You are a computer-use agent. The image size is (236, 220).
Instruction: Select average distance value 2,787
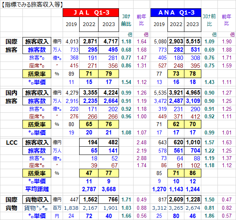click(x=89, y=189)
